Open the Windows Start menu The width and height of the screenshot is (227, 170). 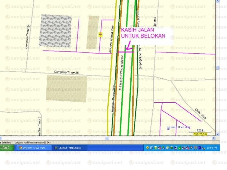point(6,148)
